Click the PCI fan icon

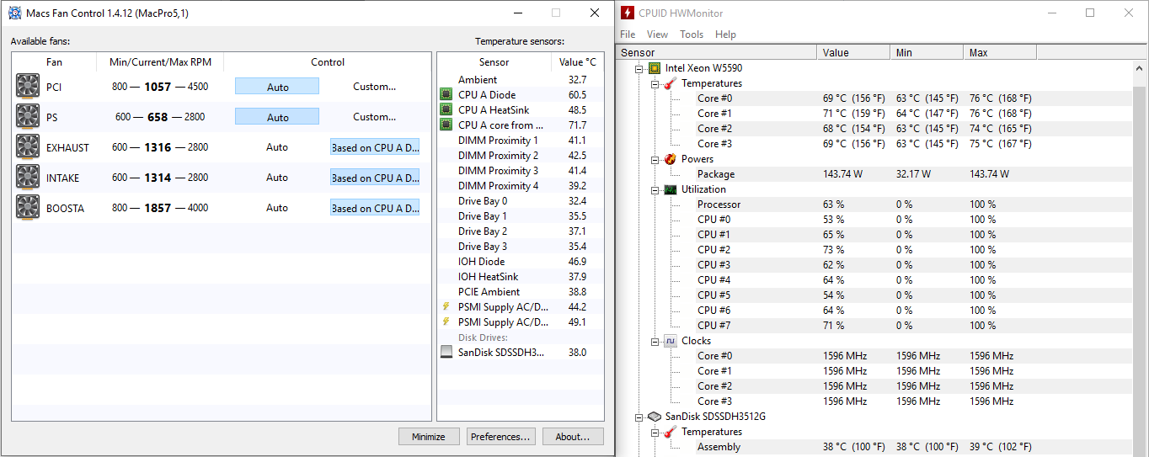click(x=28, y=86)
